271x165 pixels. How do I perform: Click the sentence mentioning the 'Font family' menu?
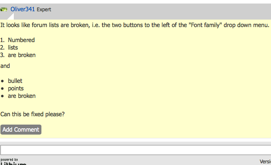[135, 25]
